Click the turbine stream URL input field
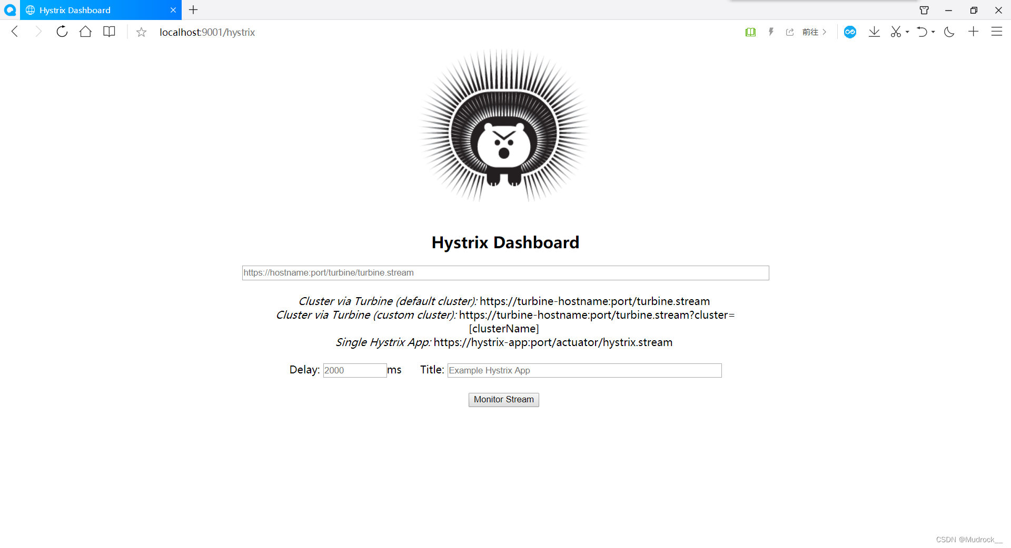This screenshot has height=548, width=1011. (x=504, y=272)
